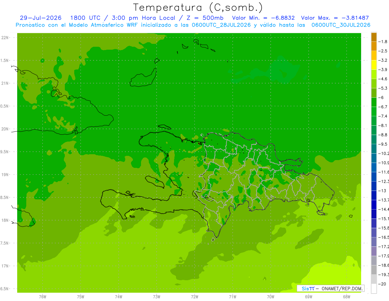Click the '72W' longitude axis label

194,296
